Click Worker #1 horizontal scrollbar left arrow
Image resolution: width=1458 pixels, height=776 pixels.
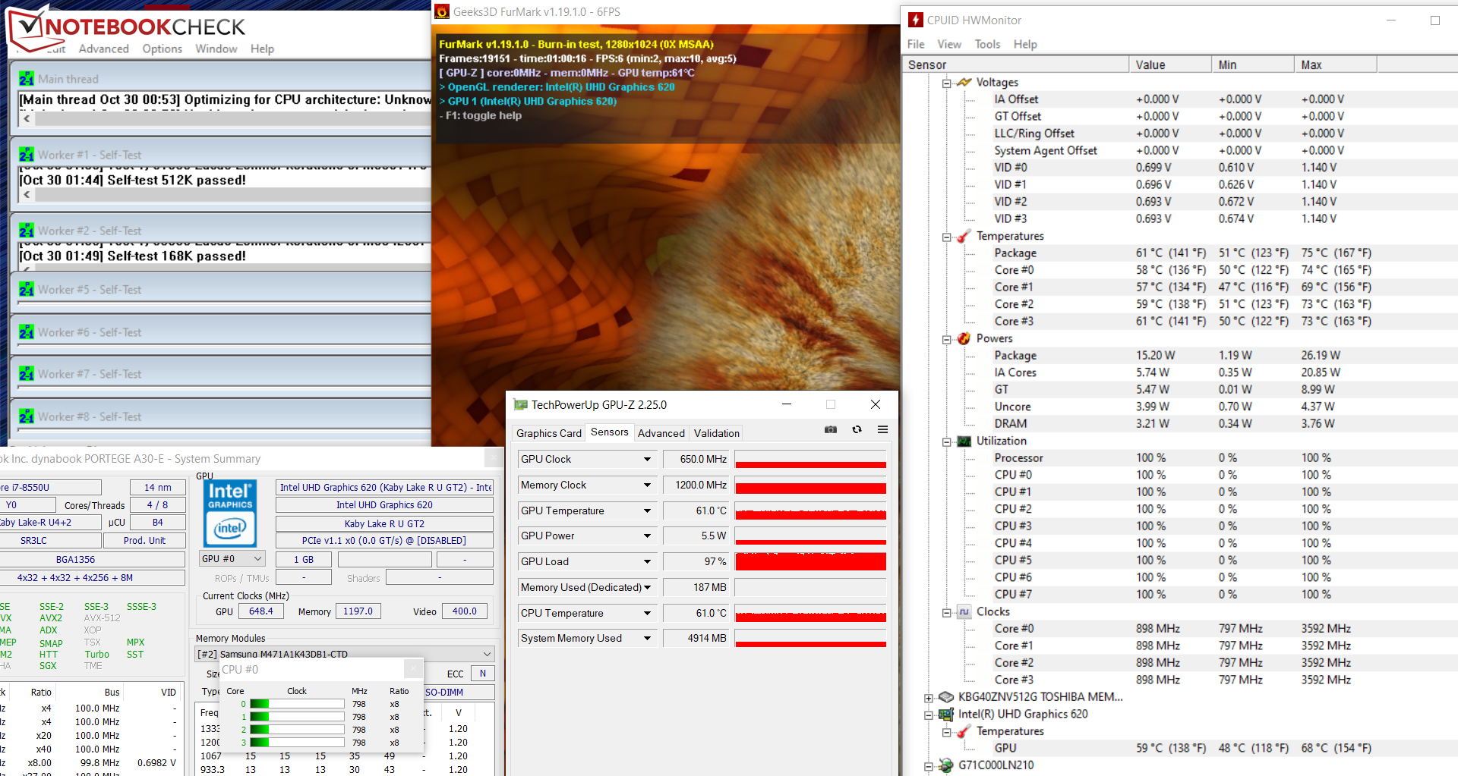click(x=27, y=195)
